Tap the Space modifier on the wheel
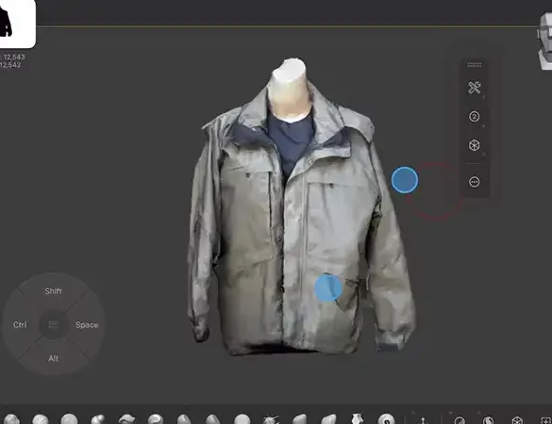This screenshot has width=552, height=424. click(87, 325)
